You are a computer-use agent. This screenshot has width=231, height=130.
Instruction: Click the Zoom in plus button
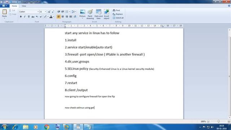(x=229, y=121)
